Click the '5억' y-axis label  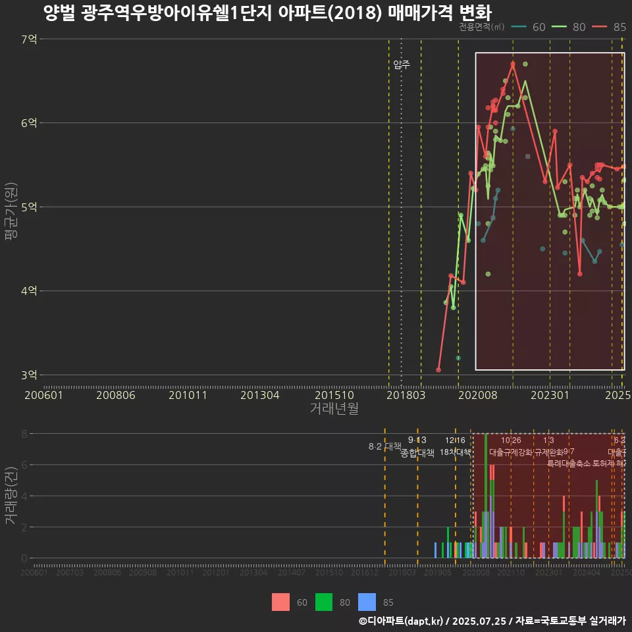[x=29, y=207]
